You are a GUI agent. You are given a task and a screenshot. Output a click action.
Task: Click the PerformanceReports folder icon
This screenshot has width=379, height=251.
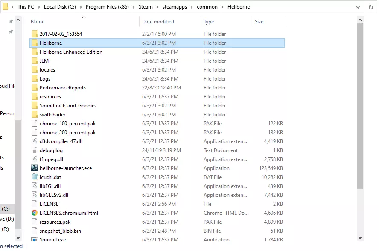(35, 87)
